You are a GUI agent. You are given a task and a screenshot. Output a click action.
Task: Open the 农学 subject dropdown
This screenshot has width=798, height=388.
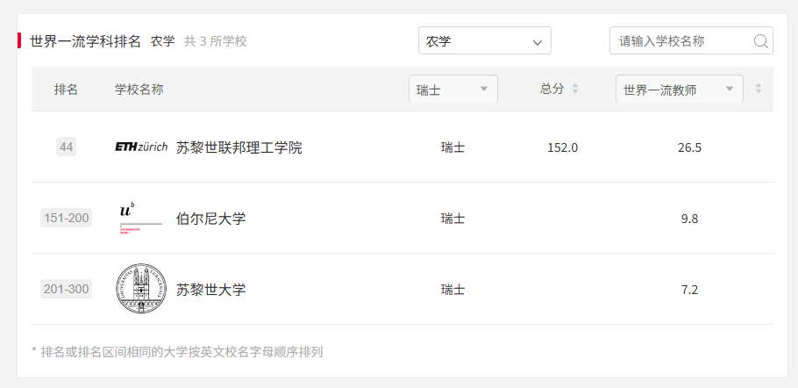pos(484,40)
